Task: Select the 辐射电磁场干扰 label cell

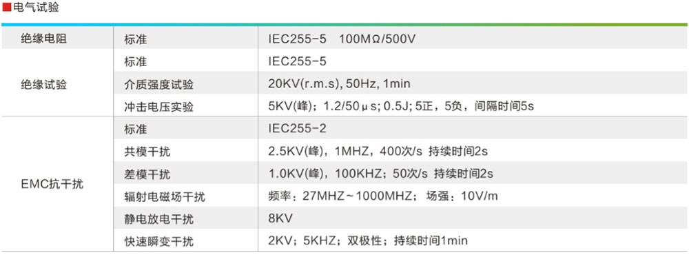Action: point(186,197)
